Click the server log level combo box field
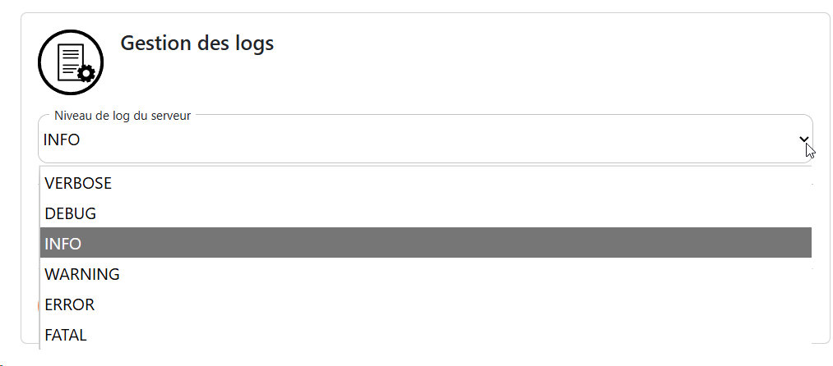Viewport: 833px width, 366px height. pos(411,140)
